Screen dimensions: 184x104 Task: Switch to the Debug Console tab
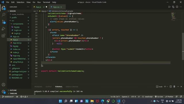point(72,87)
